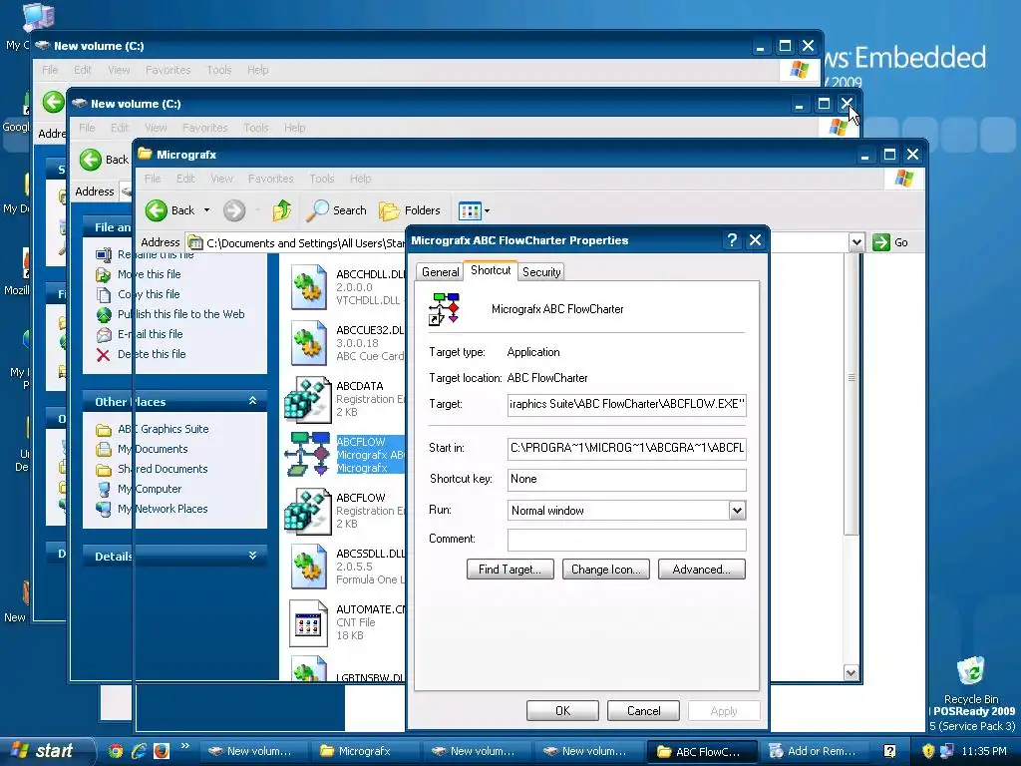
Task: Open Favorites menu in Micrografx window
Action: click(271, 179)
